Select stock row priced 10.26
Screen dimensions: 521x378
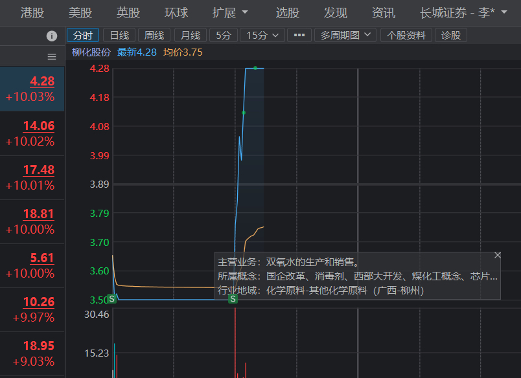coord(32,309)
